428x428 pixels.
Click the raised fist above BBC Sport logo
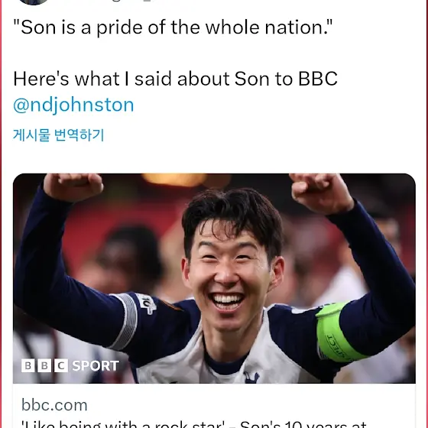click(73, 186)
